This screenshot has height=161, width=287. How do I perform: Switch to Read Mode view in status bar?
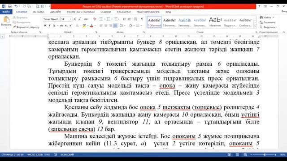(229, 155)
